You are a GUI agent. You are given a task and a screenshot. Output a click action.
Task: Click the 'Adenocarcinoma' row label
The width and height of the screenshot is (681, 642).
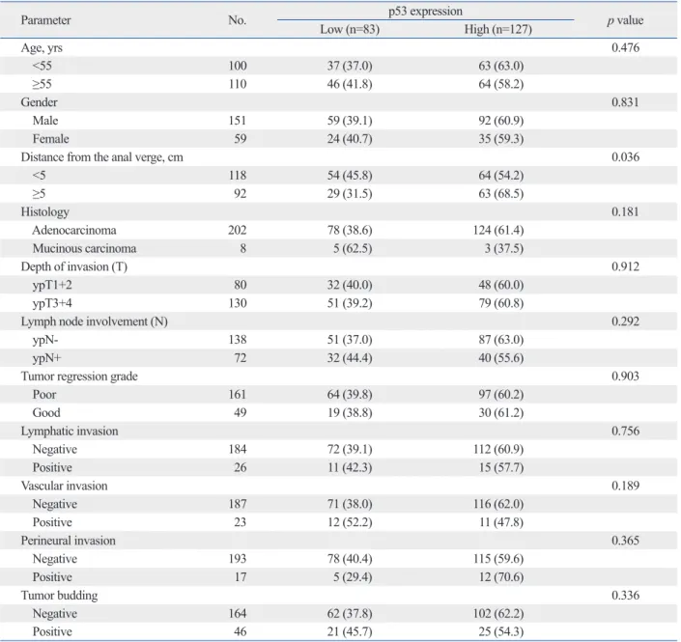click(74, 230)
